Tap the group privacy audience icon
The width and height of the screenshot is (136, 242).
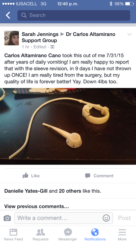[52, 47]
